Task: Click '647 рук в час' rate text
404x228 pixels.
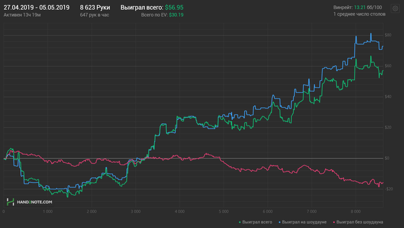Action: click(94, 15)
